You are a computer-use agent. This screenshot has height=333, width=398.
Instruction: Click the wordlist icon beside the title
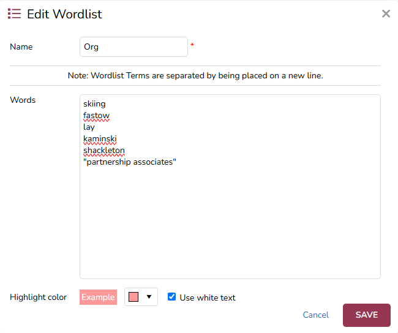click(14, 13)
